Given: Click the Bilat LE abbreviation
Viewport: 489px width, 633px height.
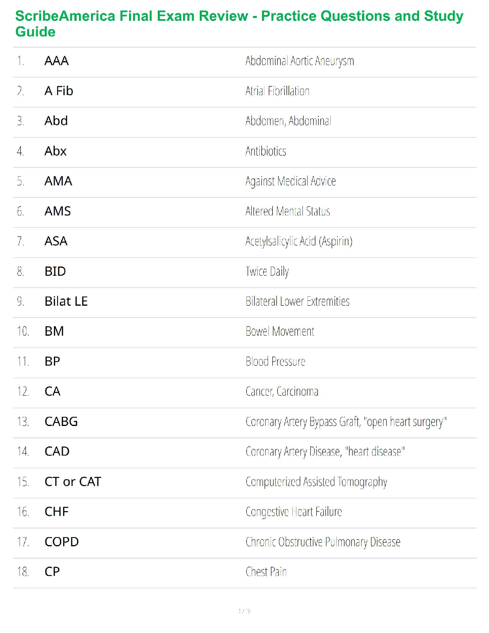Looking at the screenshot, I should [x=66, y=301].
